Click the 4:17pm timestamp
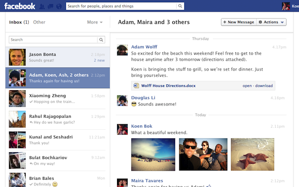This screenshot has width=299, height=187. (x=279, y=47)
